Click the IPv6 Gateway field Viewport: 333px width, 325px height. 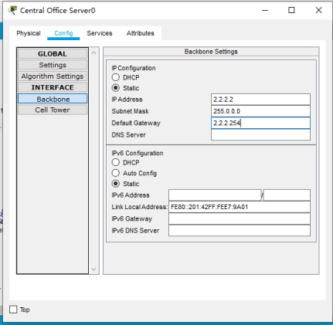(240, 218)
